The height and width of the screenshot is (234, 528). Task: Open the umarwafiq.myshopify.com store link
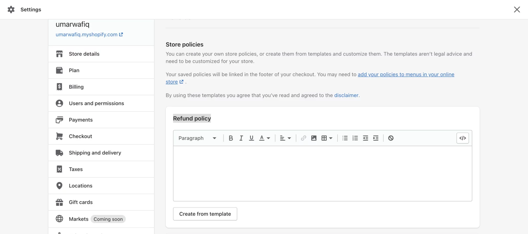point(89,35)
